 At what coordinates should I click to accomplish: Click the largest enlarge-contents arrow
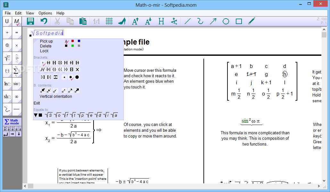click(x=77, y=90)
